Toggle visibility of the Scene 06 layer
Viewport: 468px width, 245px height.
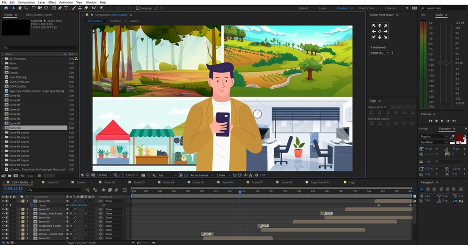pyautogui.click(x=3, y=217)
